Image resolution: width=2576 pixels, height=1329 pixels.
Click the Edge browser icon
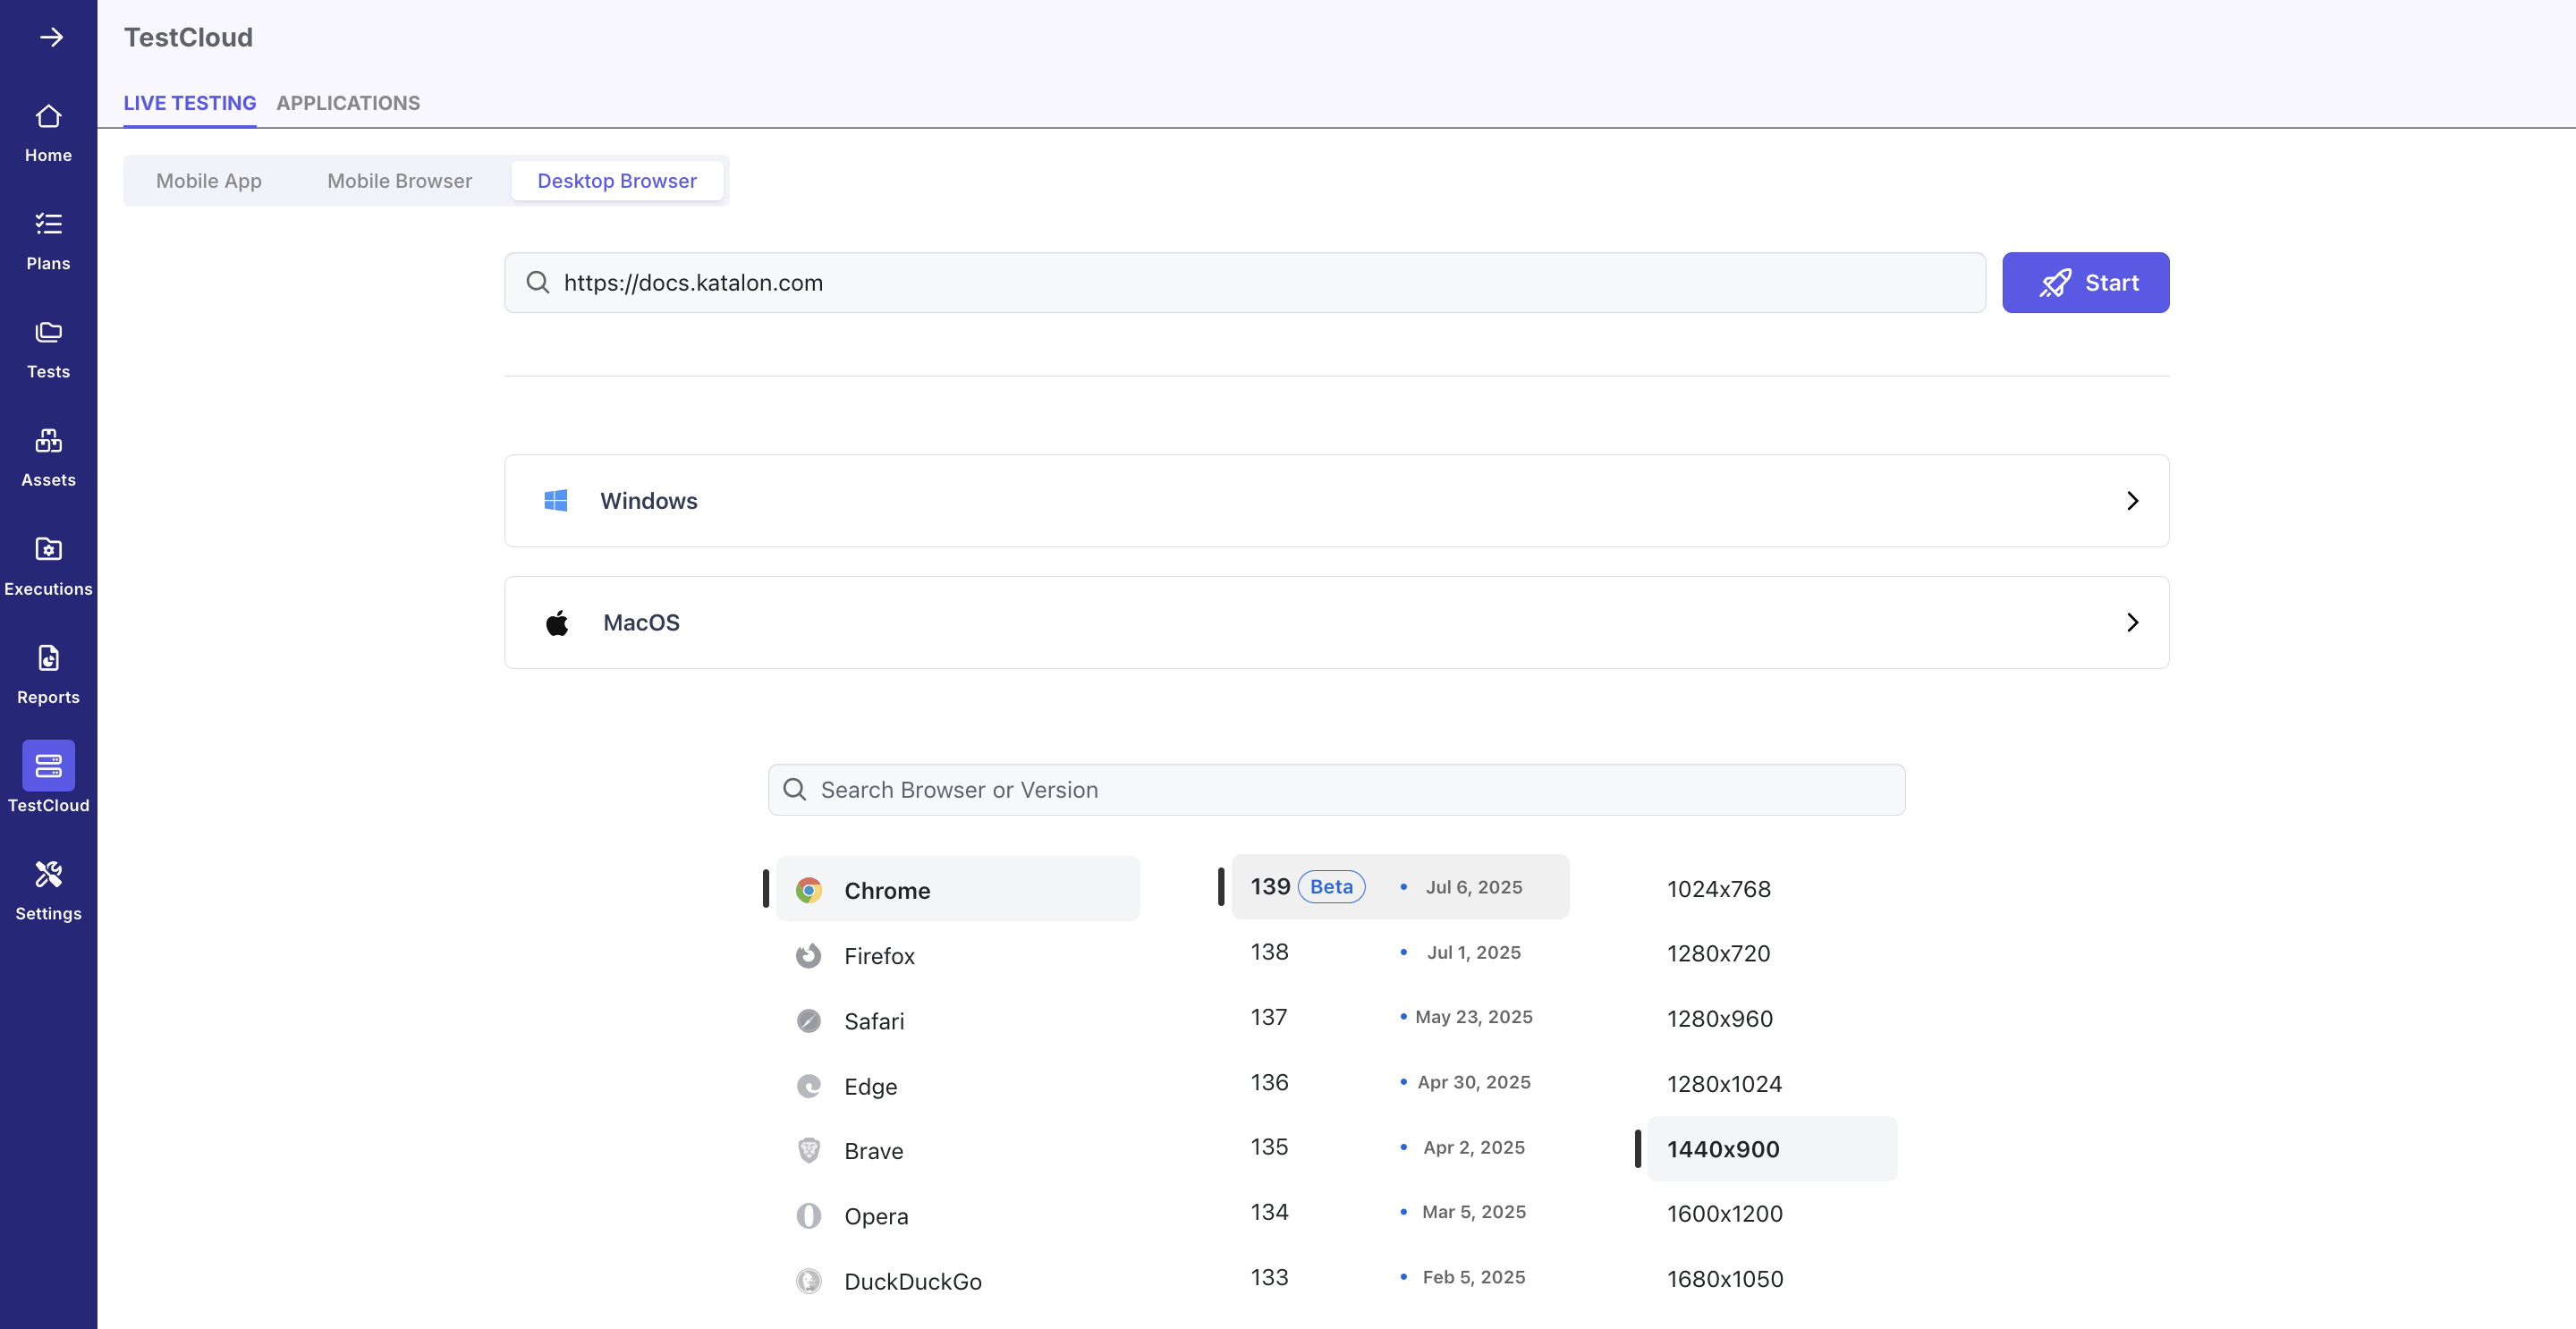tap(809, 1085)
